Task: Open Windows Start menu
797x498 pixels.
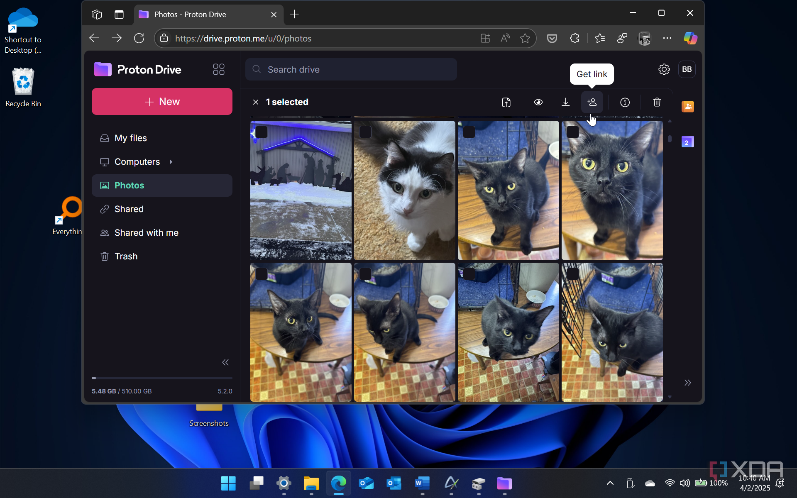Action: [x=228, y=483]
